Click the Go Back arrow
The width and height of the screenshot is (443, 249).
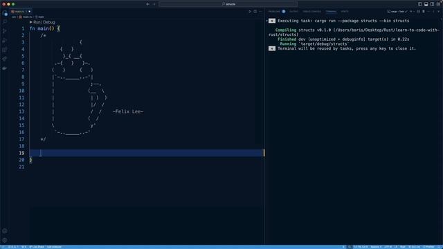(147, 4)
